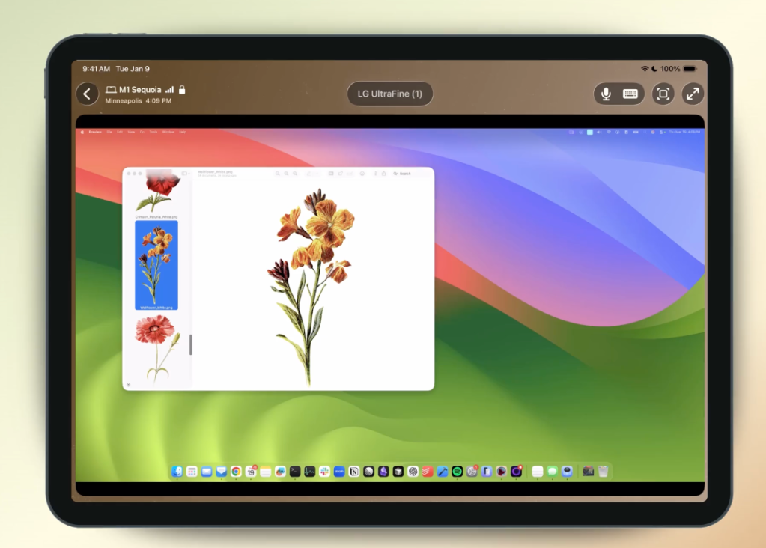Screen dimensions: 766x548
Task: Click the sidebar scrollbar handle
Action: tap(190, 345)
